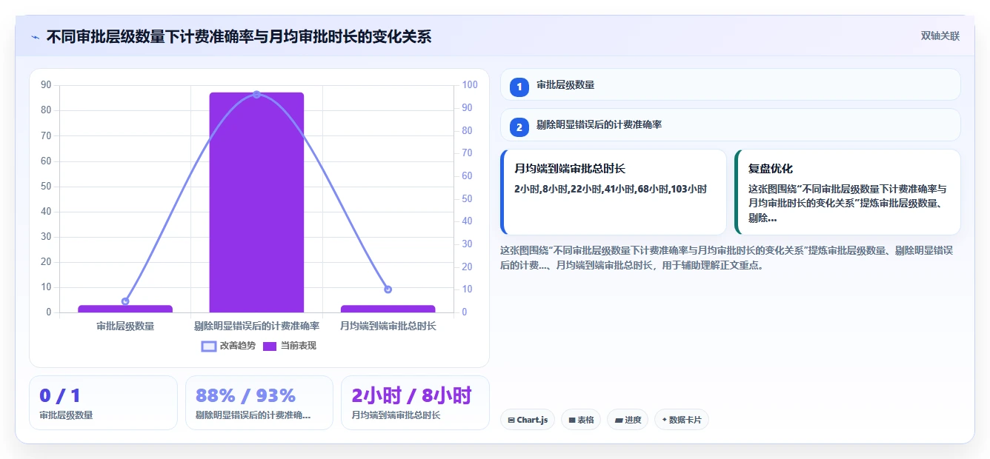990x459 pixels.
Task: Click the number 2 badge icon
Action: click(x=519, y=127)
